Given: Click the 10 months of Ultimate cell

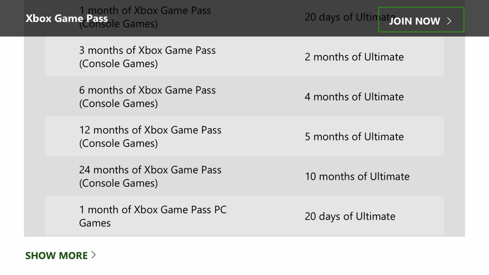Looking at the screenshot, I should (357, 176).
